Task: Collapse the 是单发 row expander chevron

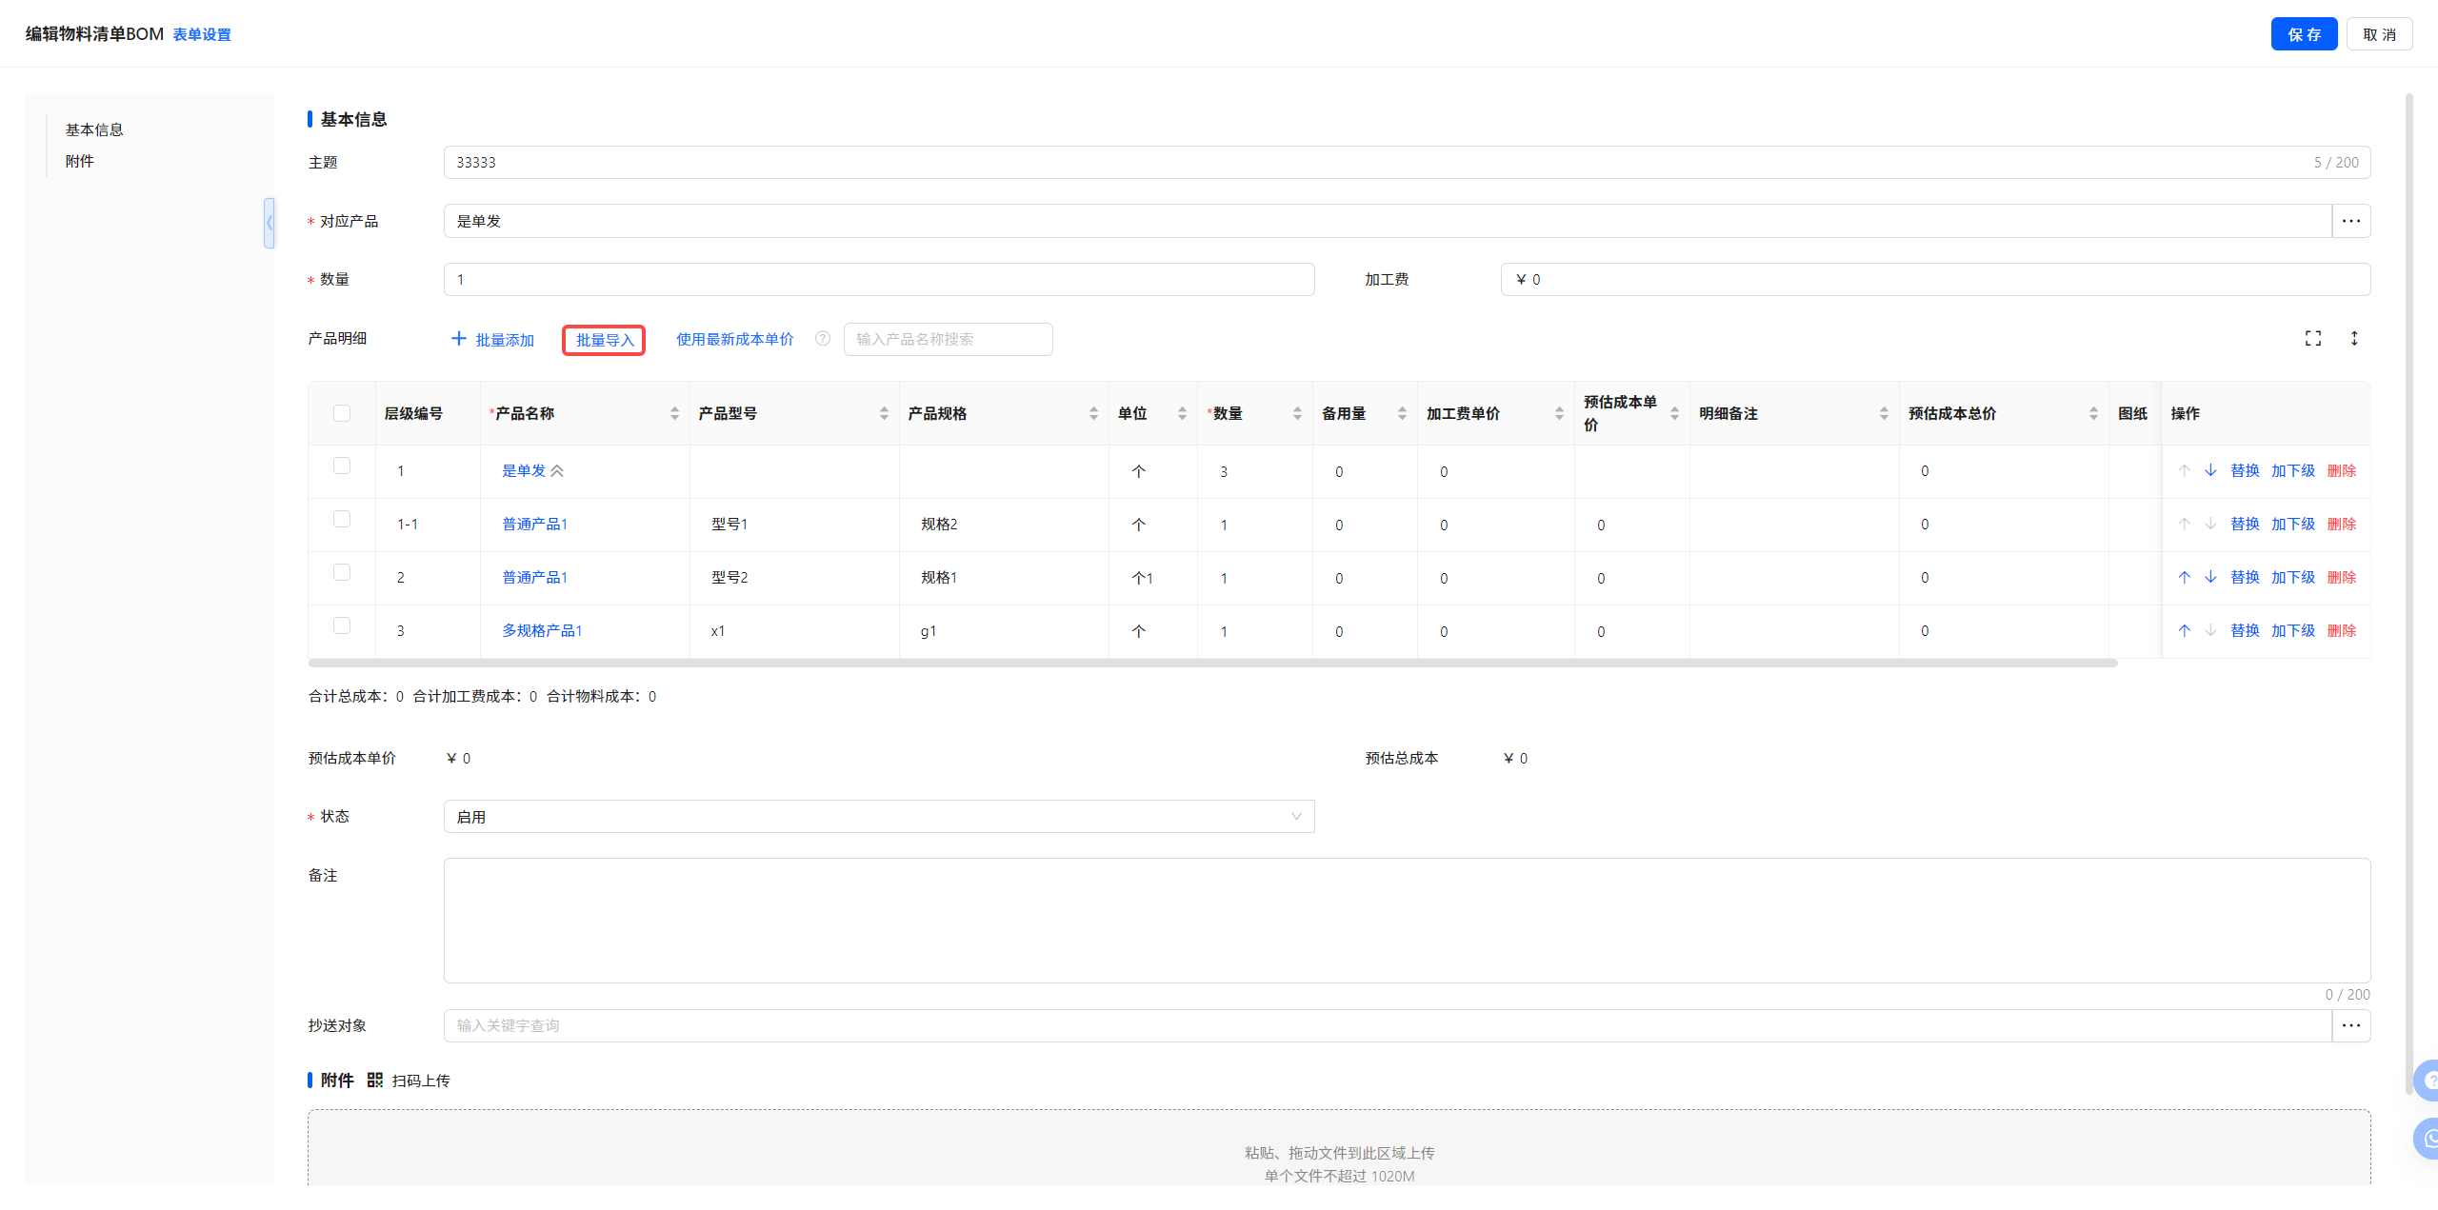Action: tap(558, 471)
